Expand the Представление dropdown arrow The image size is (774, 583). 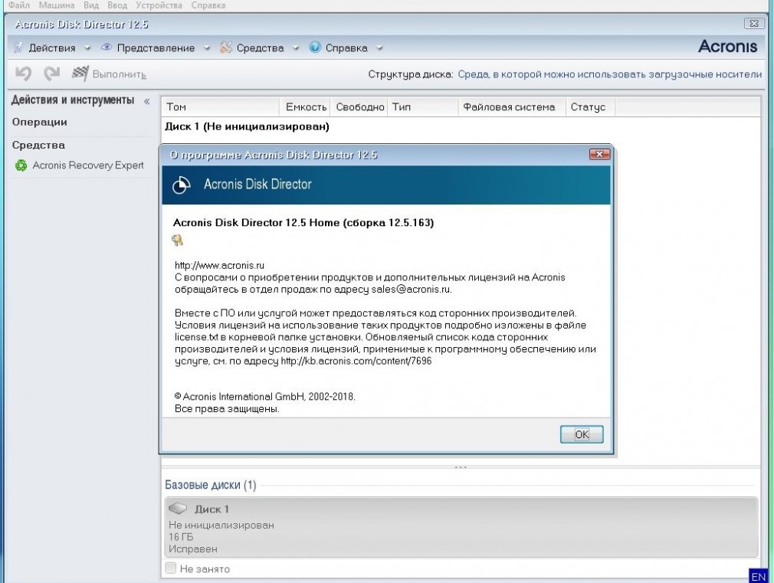(207, 48)
